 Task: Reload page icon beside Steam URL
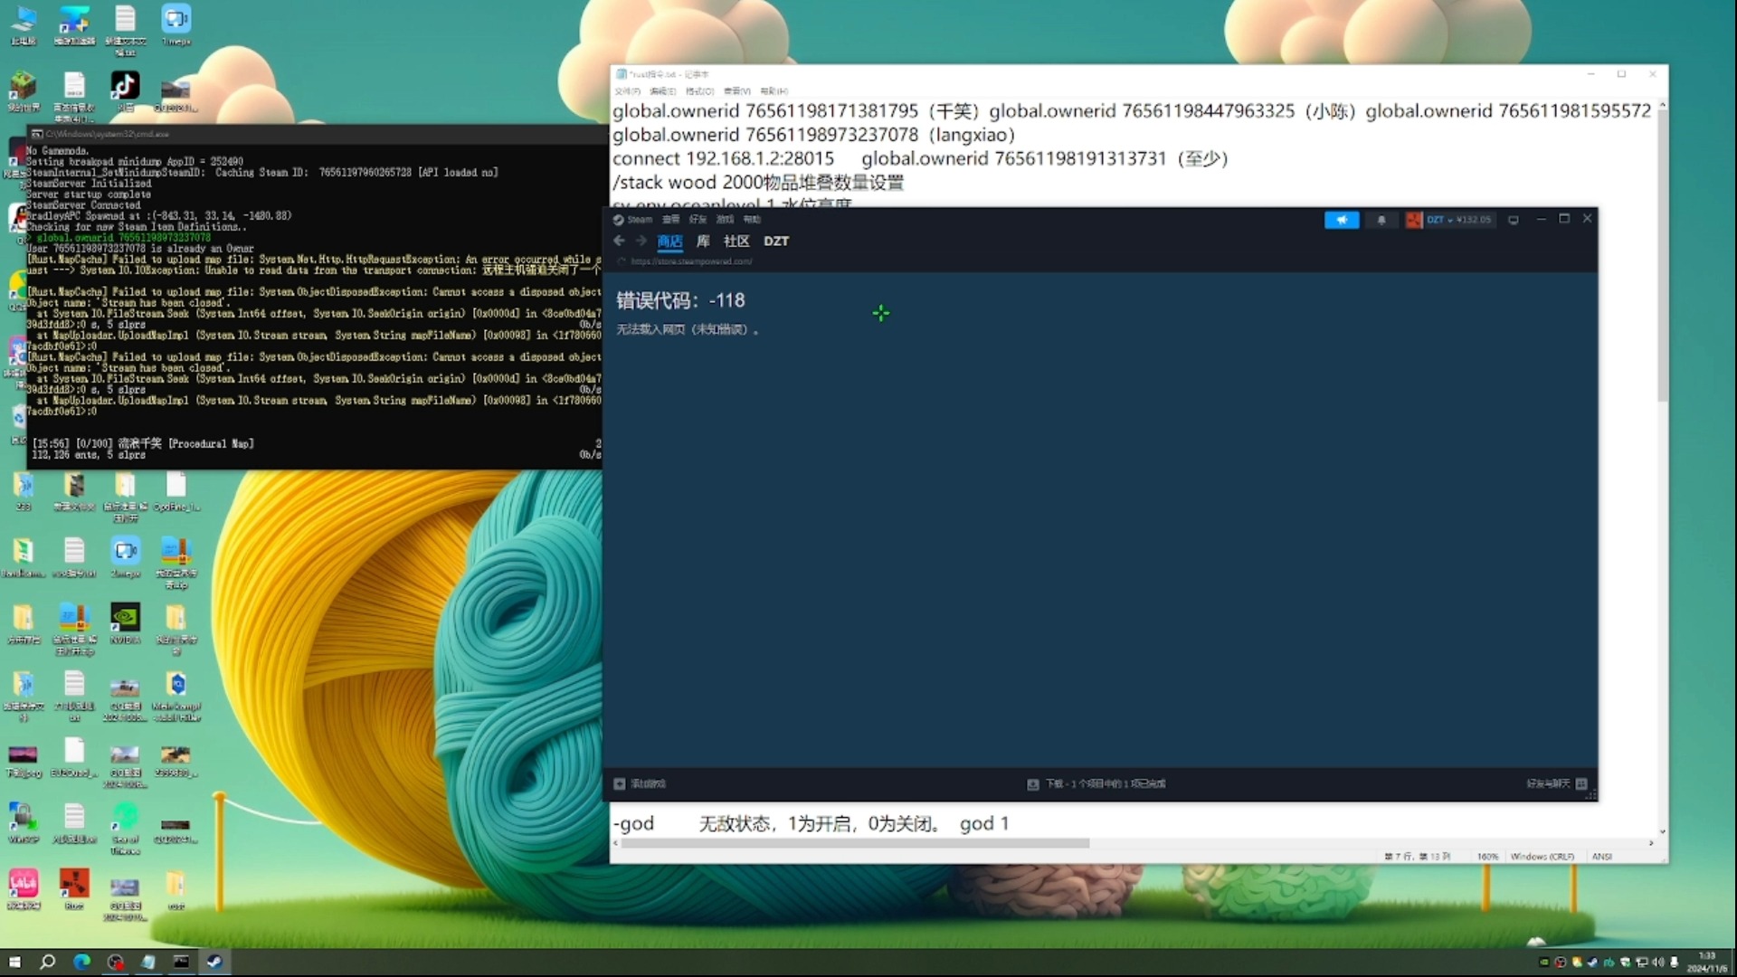[x=621, y=261]
